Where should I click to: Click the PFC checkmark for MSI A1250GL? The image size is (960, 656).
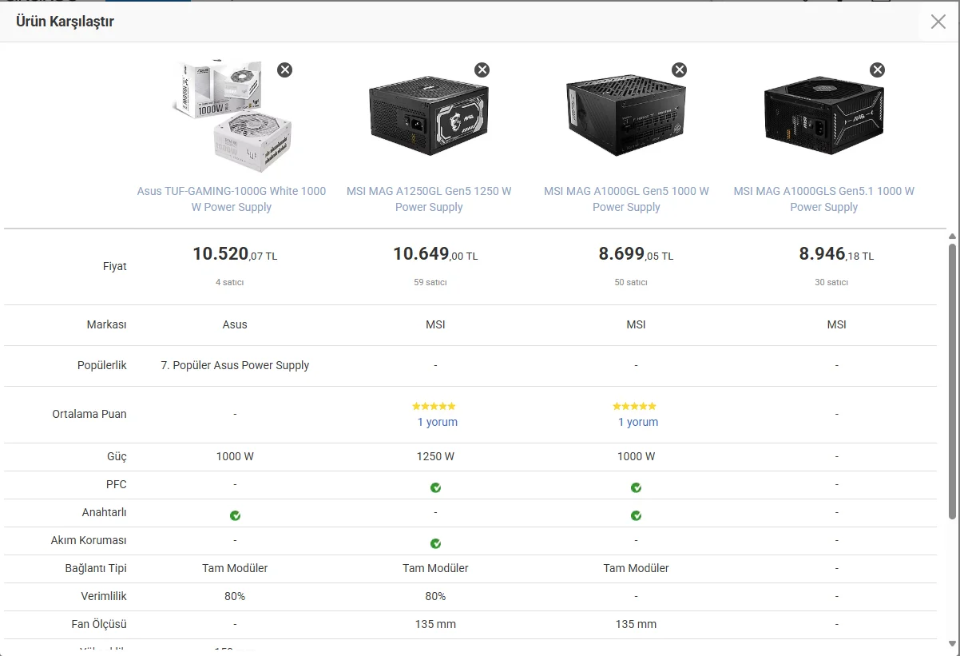click(435, 487)
